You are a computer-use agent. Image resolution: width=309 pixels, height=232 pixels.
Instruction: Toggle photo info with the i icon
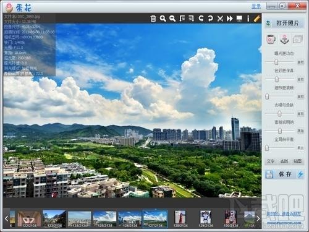coord(248,19)
